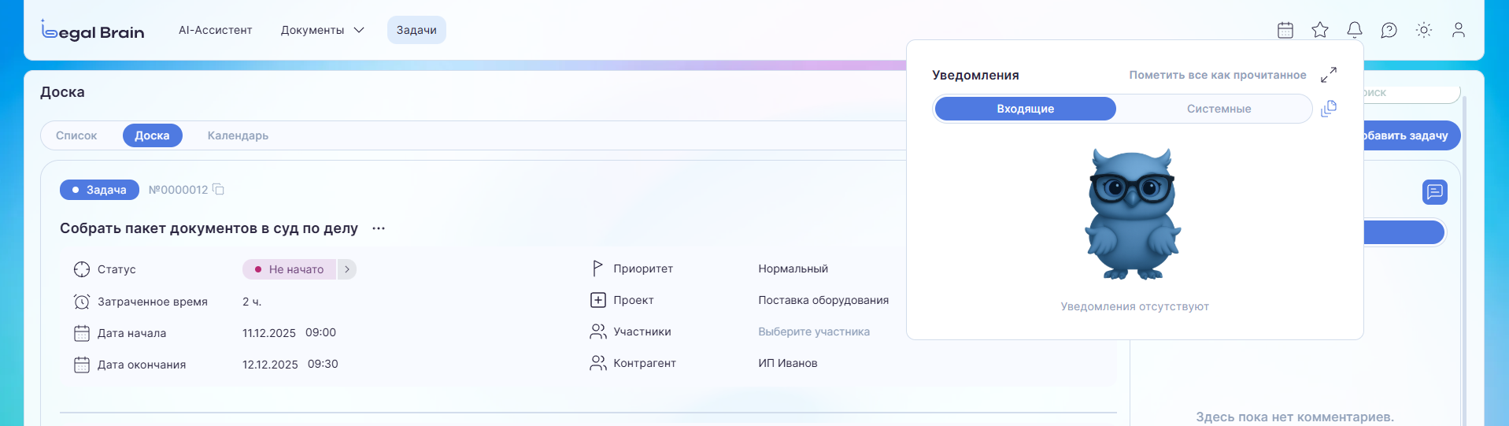Image resolution: width=1509 pixels, height=426 pixels.
Task: Open the comments panel icon
Action: (1434, 191)
